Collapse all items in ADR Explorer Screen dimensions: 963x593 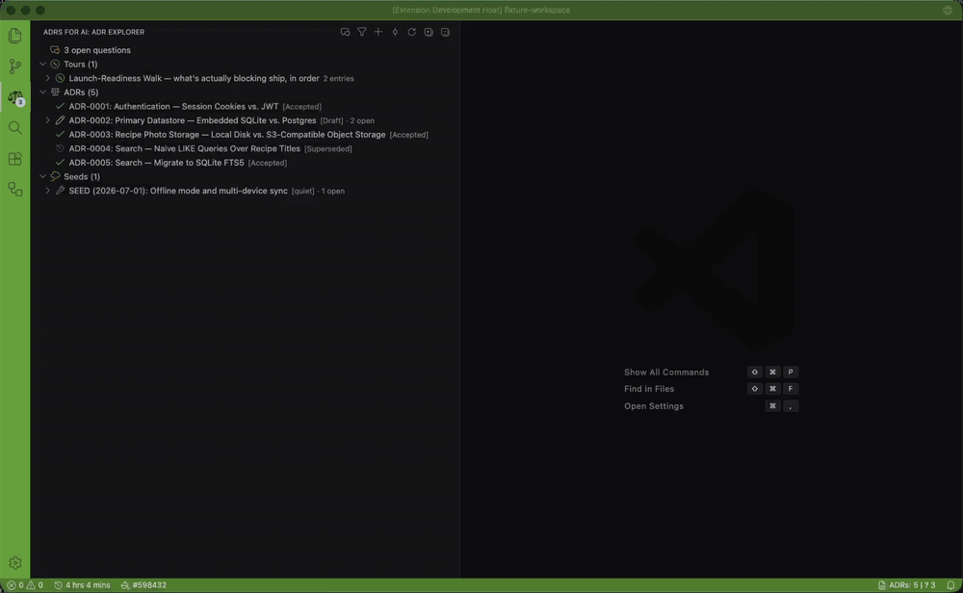(445, 32)
